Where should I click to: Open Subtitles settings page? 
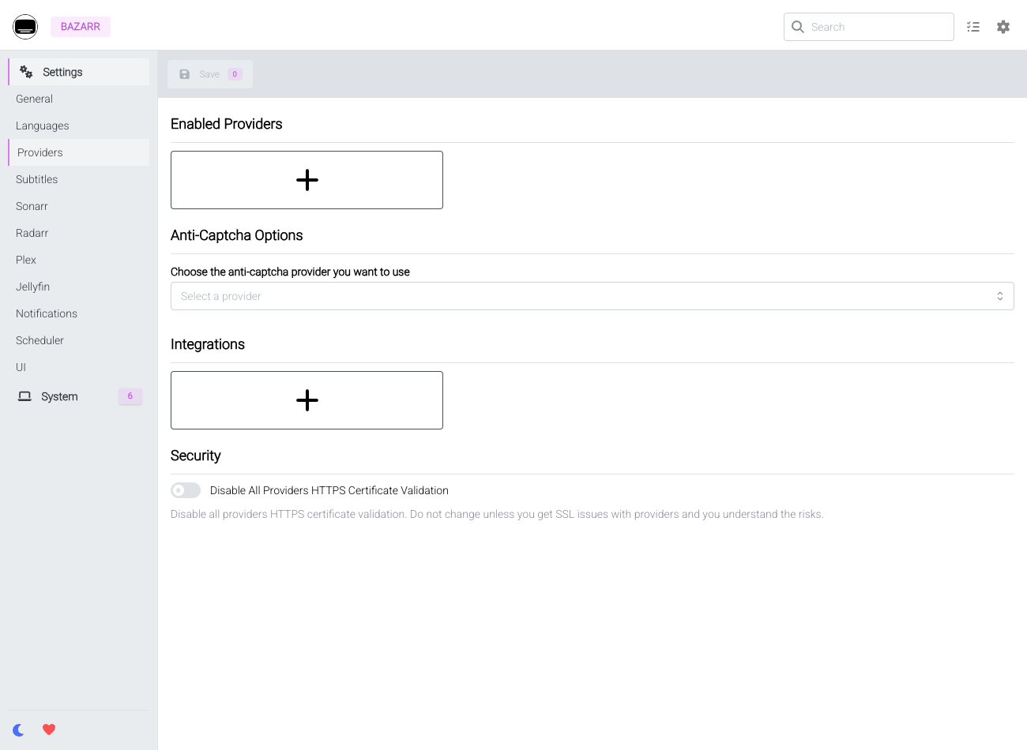pos(79,179)
